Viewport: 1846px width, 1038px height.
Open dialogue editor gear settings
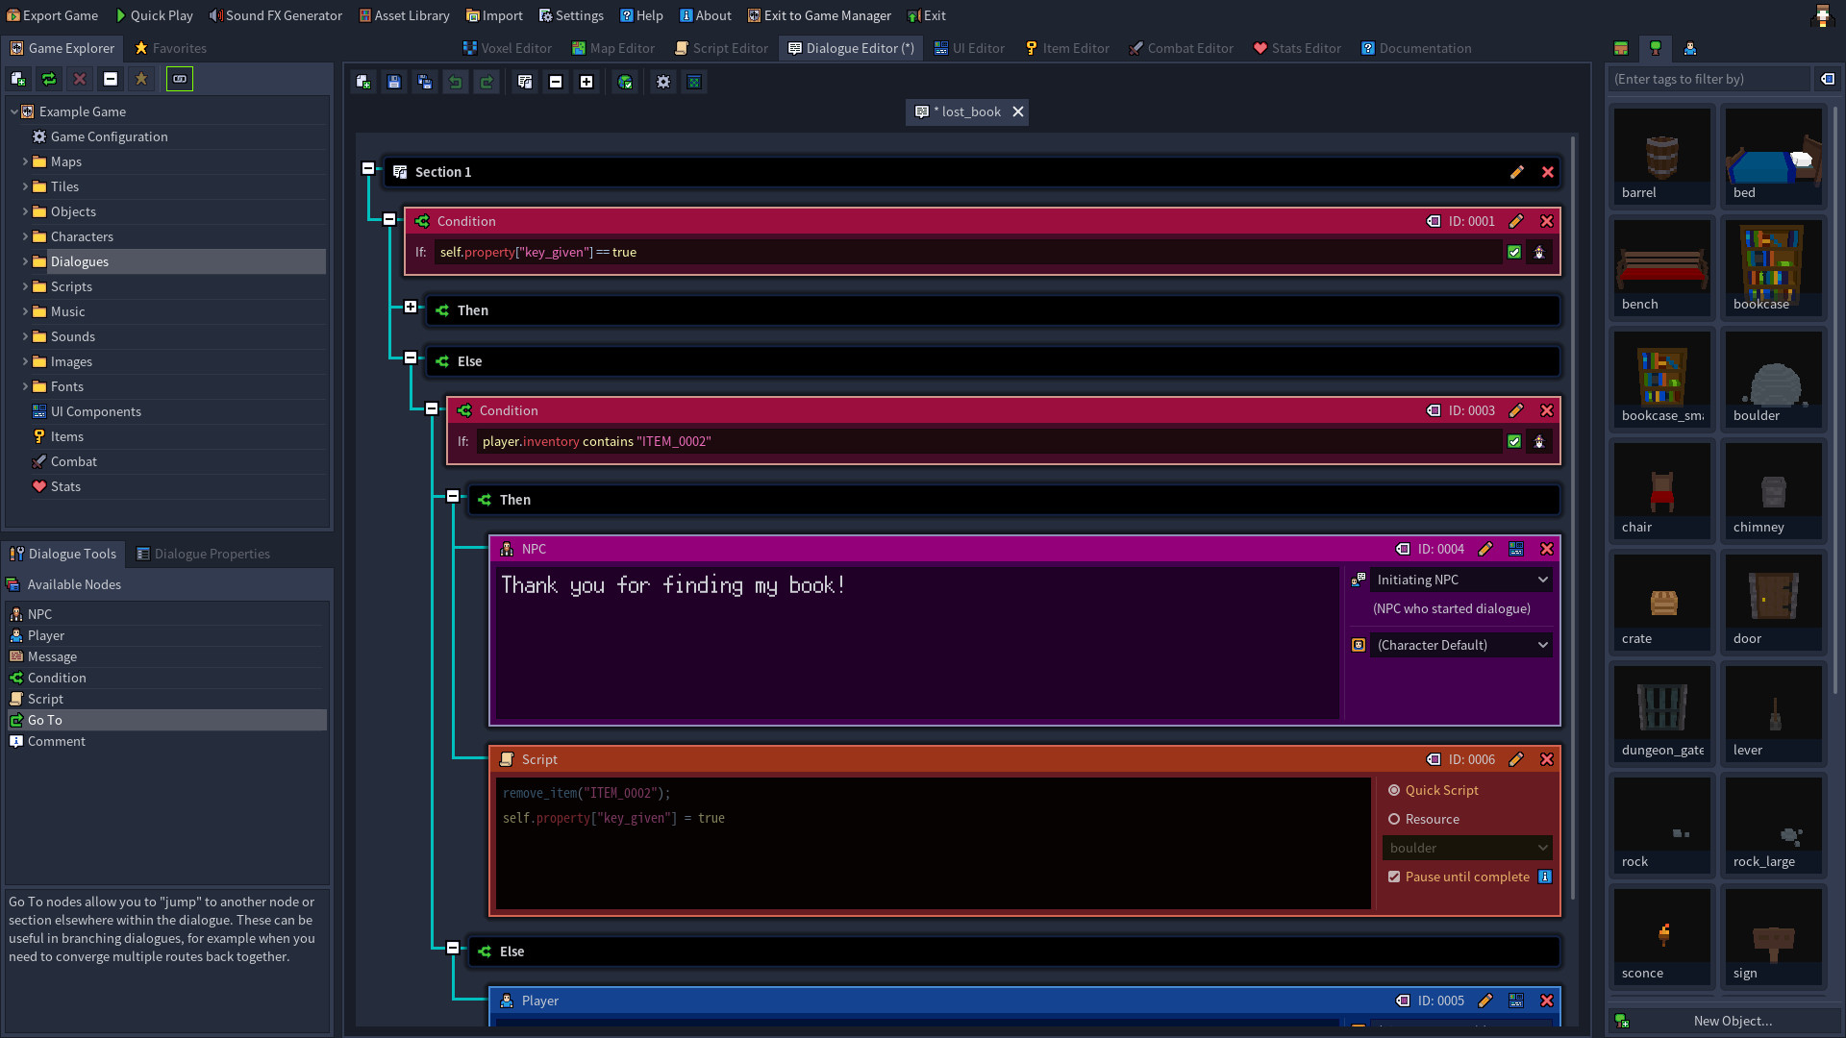point(663,82)
